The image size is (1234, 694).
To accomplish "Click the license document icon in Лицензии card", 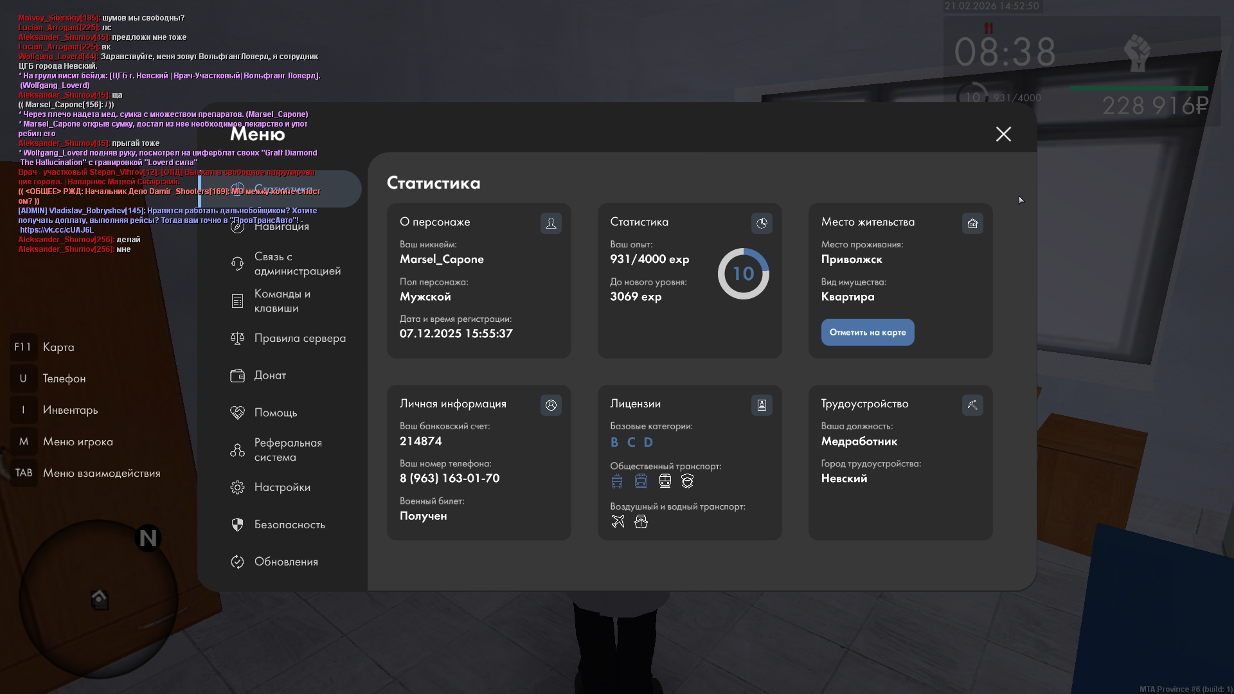I will click(762, 405).
